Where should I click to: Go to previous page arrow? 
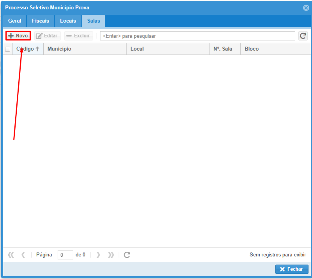point(23,255)
